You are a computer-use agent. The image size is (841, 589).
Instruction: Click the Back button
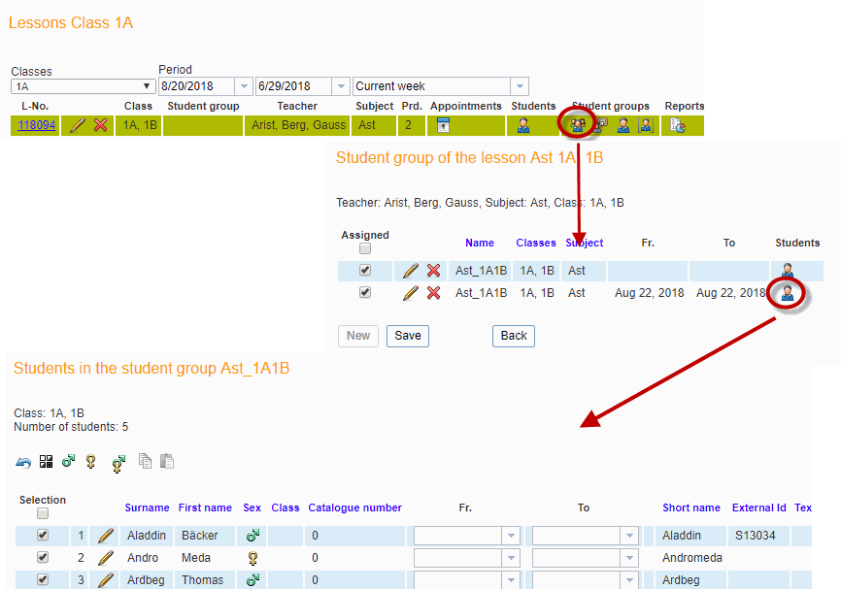[514, 336]
